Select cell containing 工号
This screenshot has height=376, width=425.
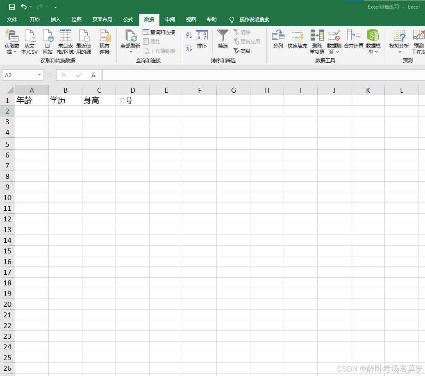click(x=132, y=100)
